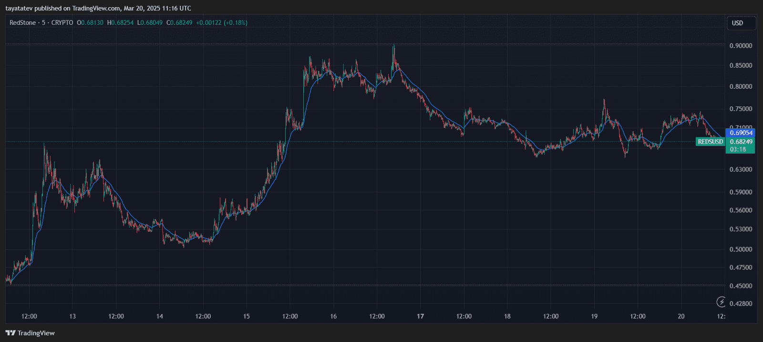Click the green 0.68249 last price label
Image resolution: width=763 pixels, height=342 pixels.
click(x=741, y=142)
